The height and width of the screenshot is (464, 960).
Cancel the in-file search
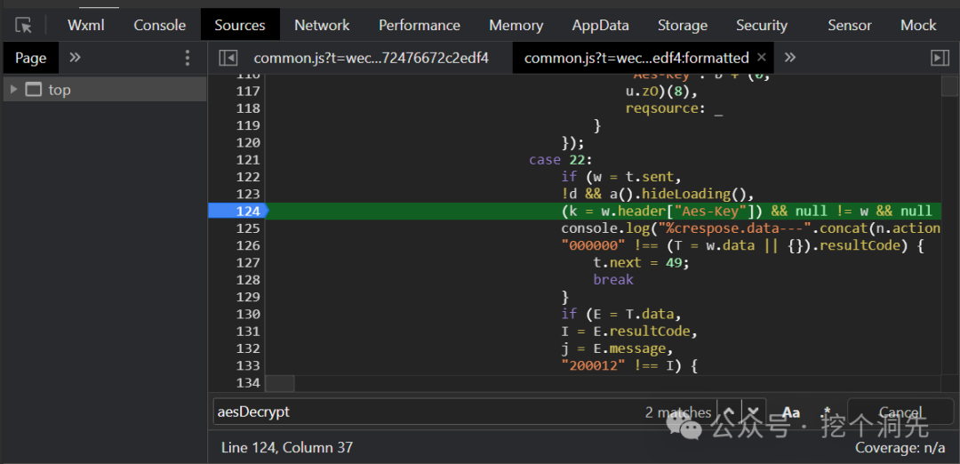tap(900, 412)
